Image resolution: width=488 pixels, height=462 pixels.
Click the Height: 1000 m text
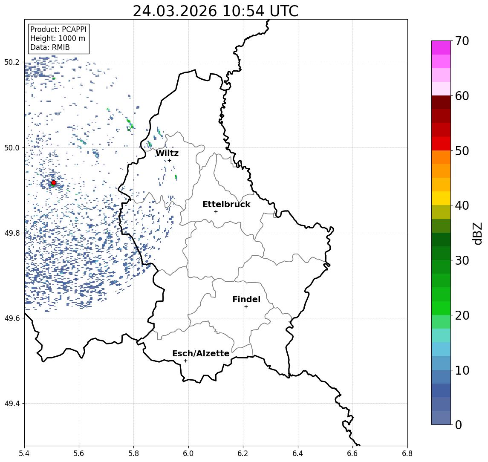pos(58,38)
